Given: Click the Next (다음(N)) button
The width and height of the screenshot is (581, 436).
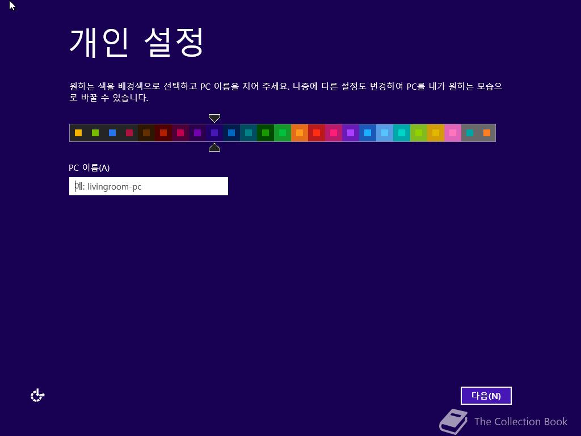Looking at the screenshot, I should (x=486, y=396).
